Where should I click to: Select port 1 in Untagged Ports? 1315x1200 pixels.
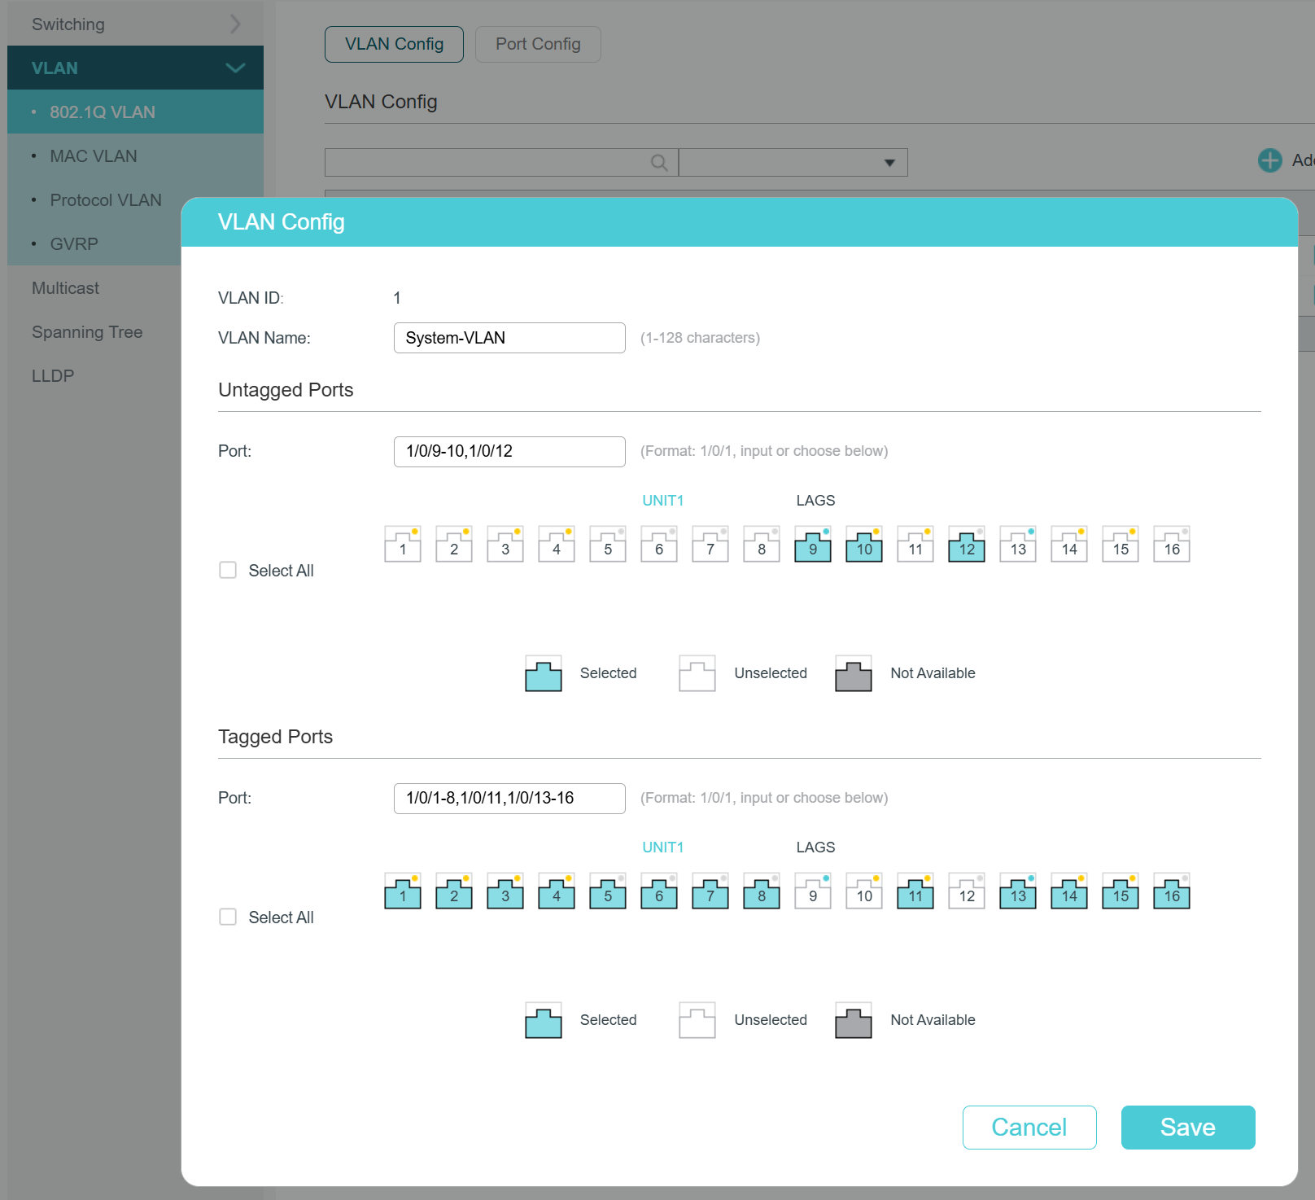click(403, 545)
